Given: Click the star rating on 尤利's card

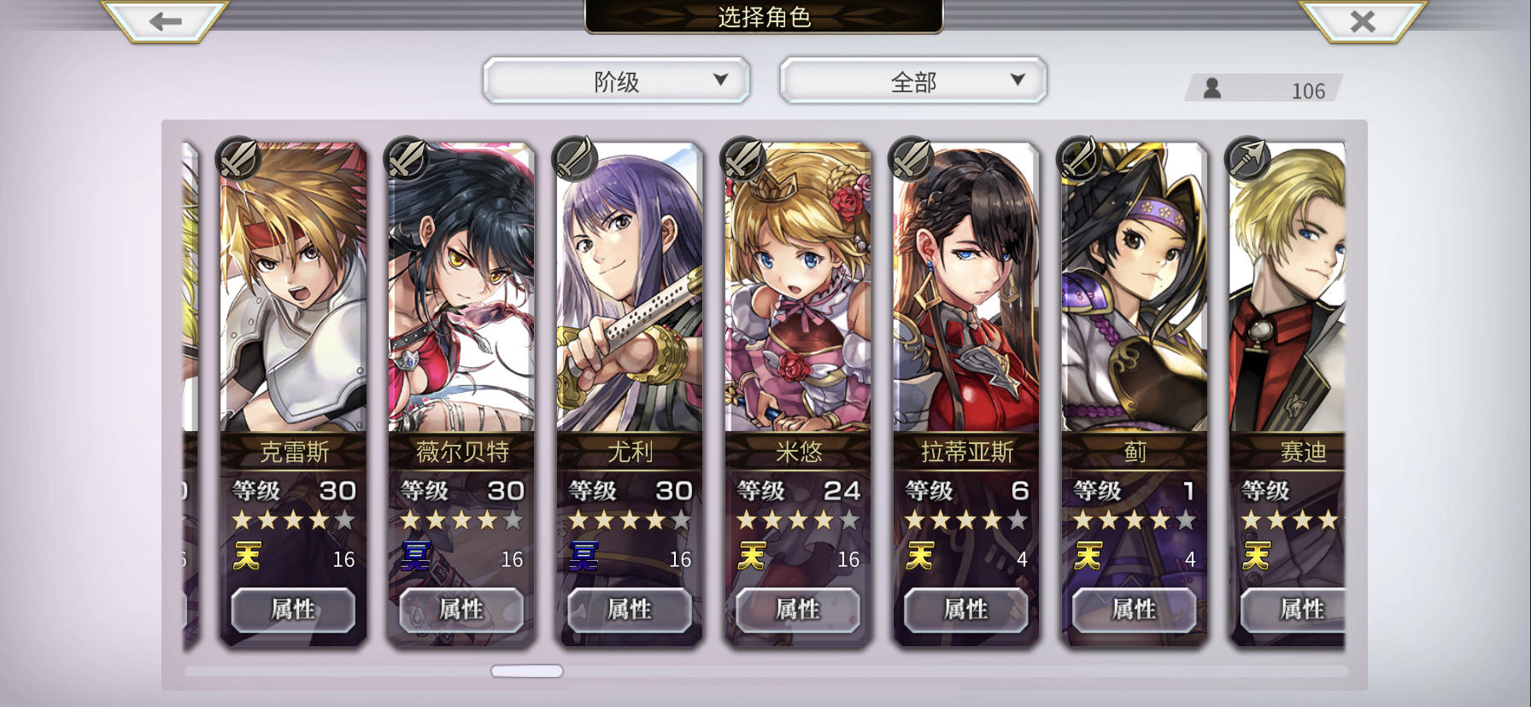Looking at the screenshot, I should tap(630, 520).
